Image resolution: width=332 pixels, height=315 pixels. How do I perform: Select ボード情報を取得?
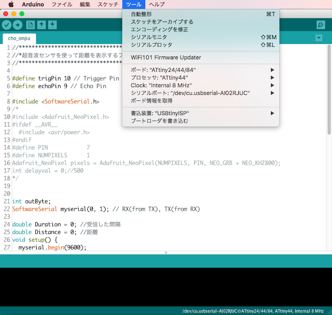click(x=201, y=101)
